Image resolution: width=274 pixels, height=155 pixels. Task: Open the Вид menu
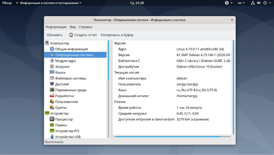coord(72,27)
